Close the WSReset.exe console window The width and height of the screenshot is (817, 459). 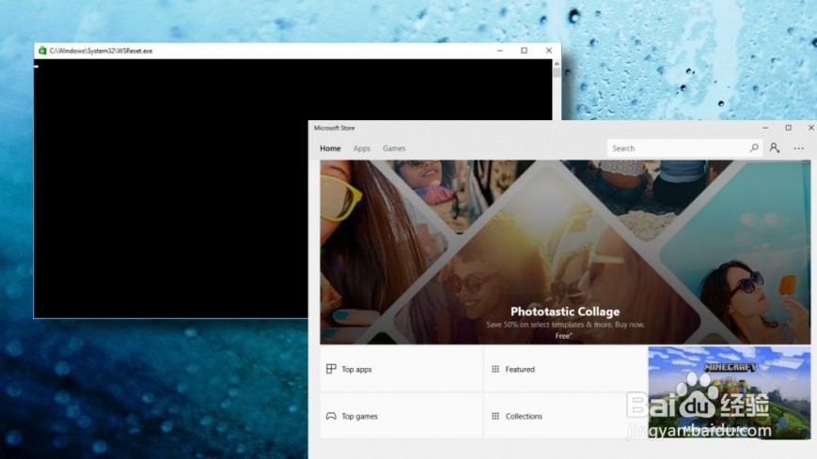[x=549, y=51]
